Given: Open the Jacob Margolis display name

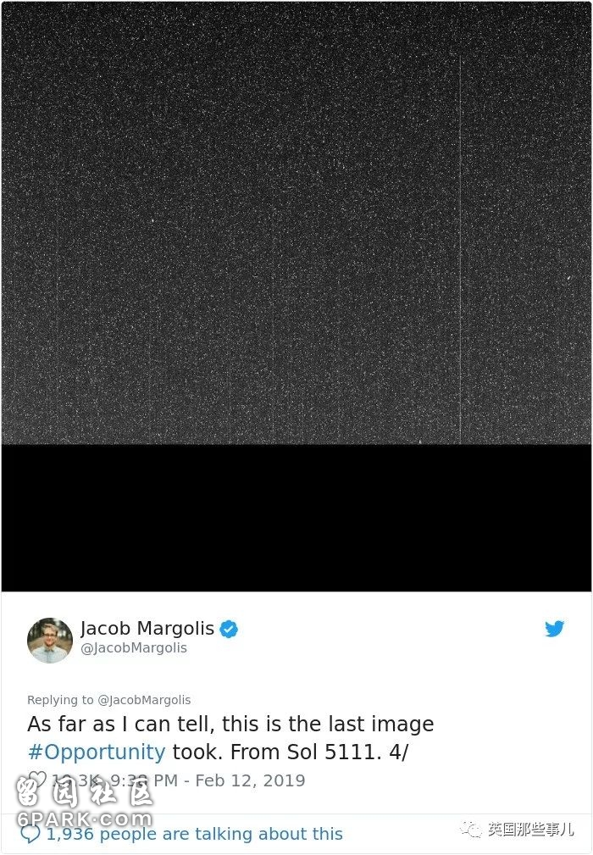Looking at the screenshot, I should 147,628.
